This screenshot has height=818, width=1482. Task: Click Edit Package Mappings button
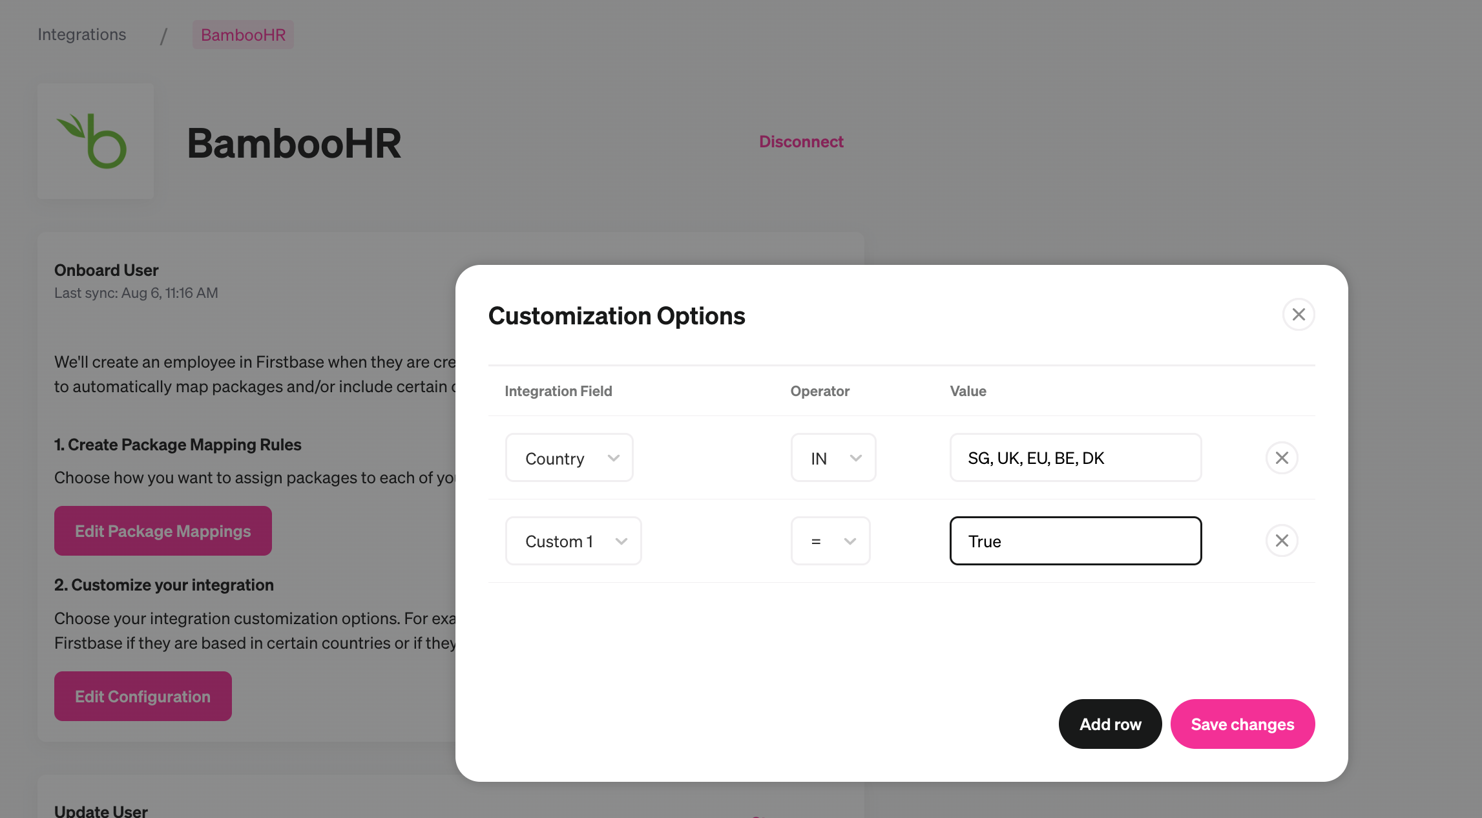tap(163, 531)
